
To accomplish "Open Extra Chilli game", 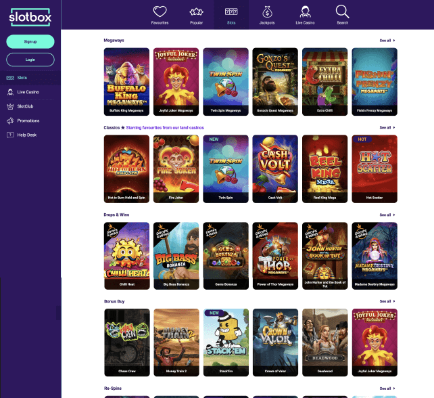I will tap(324, 82).
